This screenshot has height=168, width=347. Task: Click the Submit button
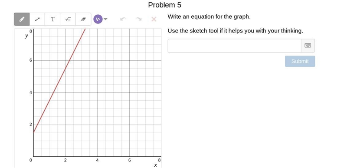(x=300, y=61)
